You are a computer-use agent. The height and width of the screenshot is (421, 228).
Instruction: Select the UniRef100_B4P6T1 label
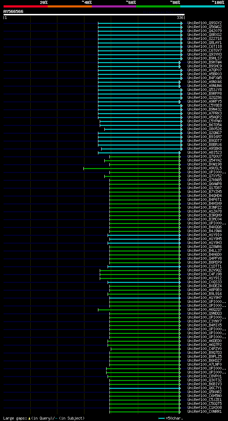[204, 199]
